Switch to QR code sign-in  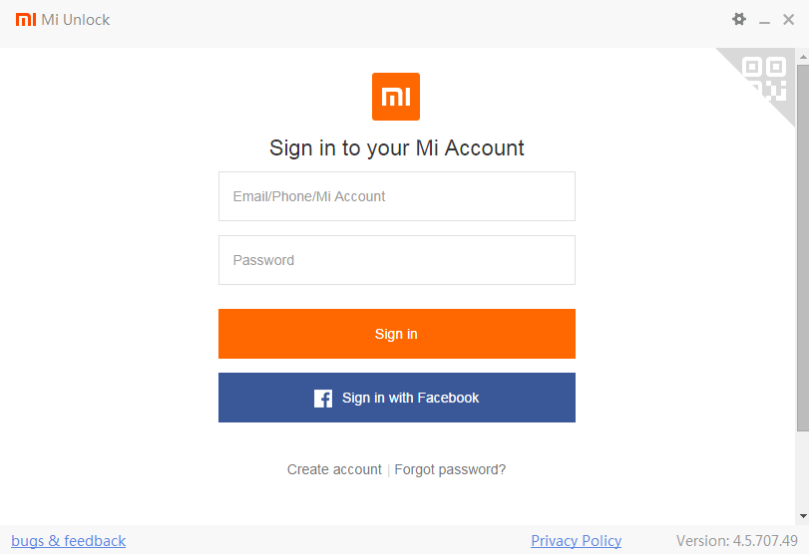[x=765, y=78]
